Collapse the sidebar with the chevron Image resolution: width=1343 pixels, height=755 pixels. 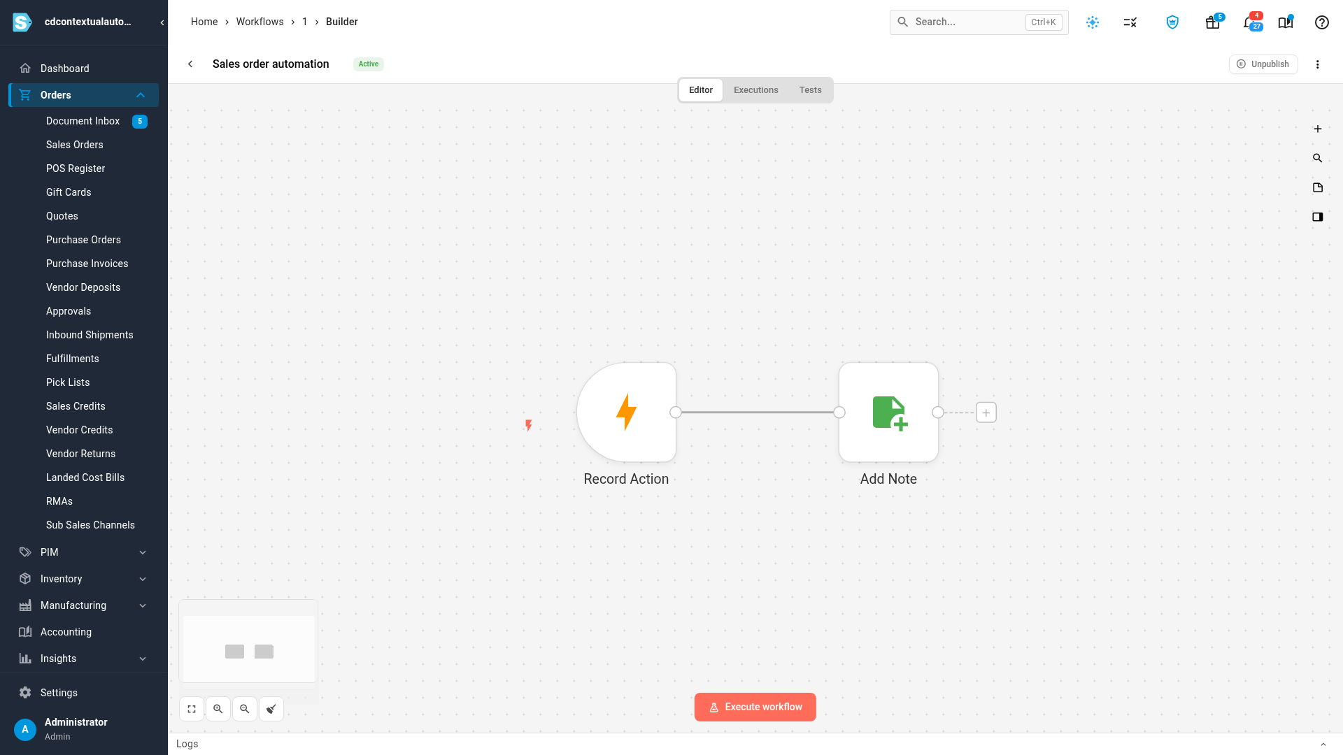click(162, 22)
